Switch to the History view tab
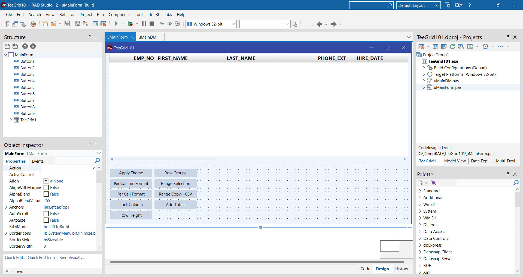 [x=402, y=269]
